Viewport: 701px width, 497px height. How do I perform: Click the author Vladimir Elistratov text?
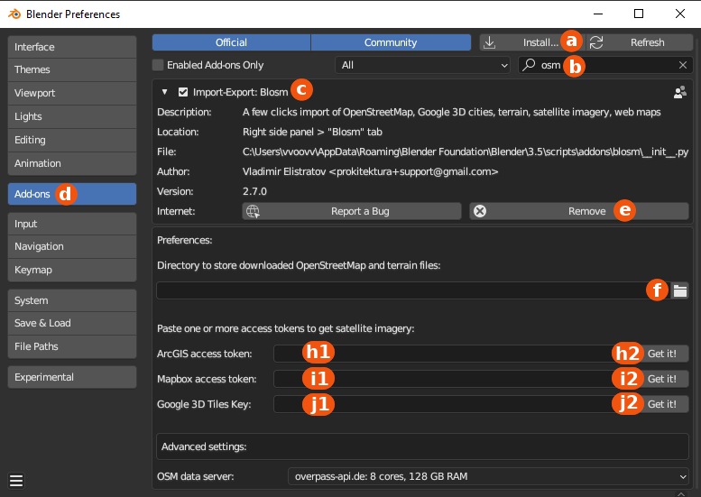(x=370, y=171)
